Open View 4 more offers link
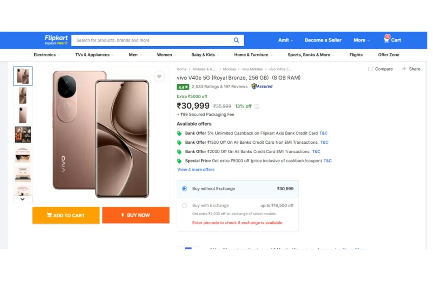 196,169
